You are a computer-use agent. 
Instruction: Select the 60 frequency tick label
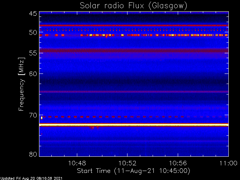(33, 73)
